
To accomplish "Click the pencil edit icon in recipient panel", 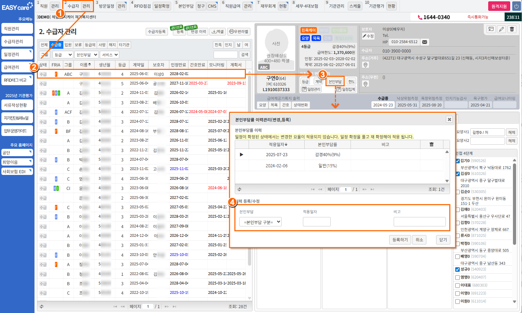I will point(501,29).
